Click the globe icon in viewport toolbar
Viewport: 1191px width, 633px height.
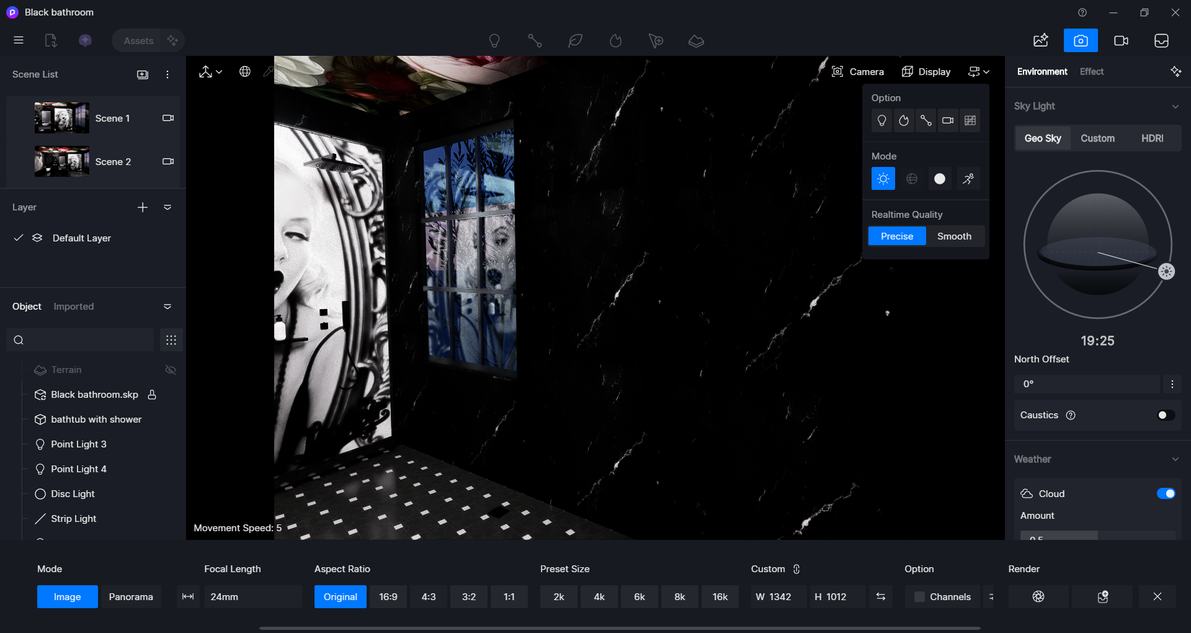click(245, 72)
